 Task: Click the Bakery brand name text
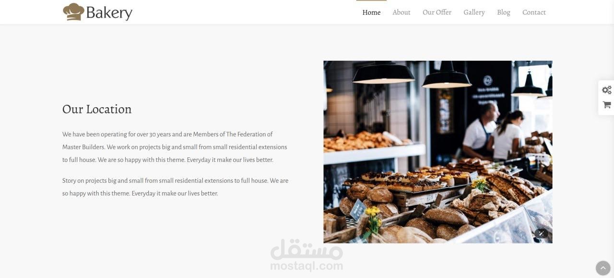click(x=109, y=13)
